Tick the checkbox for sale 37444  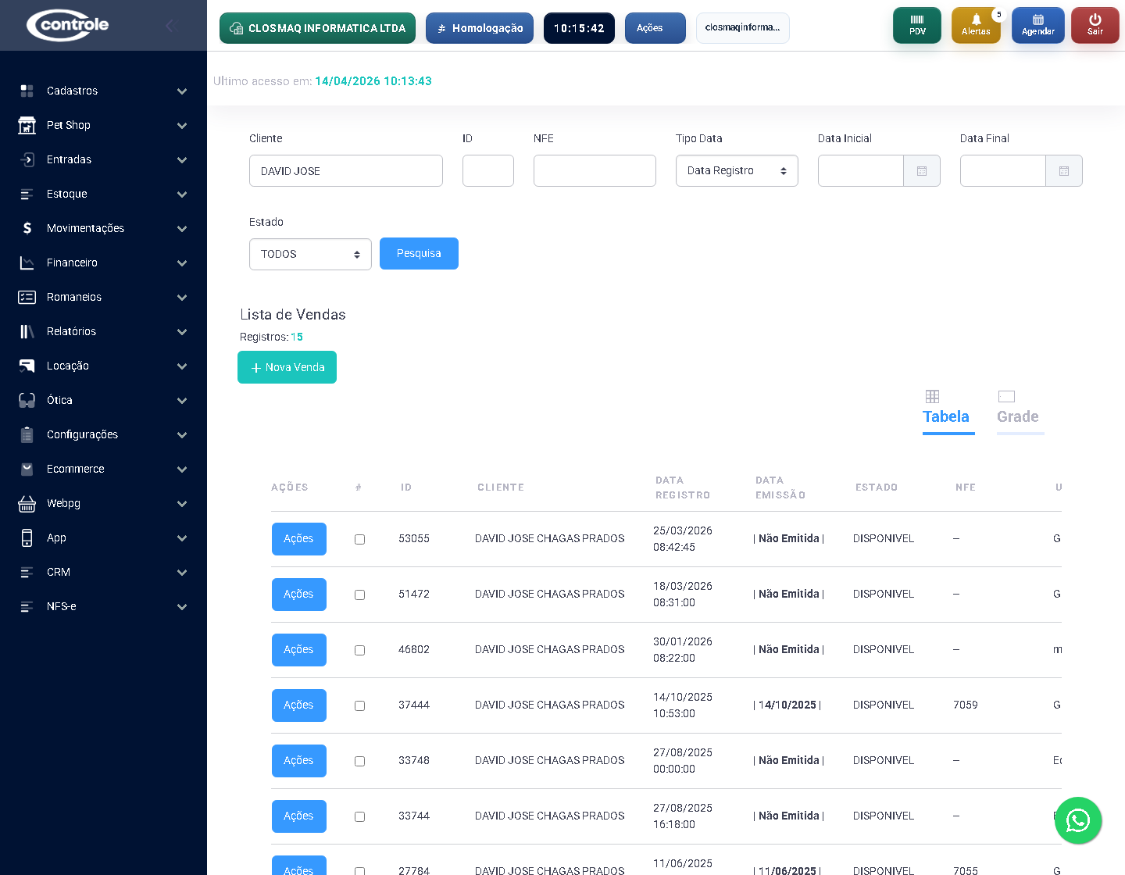click(x=359, y=705)
